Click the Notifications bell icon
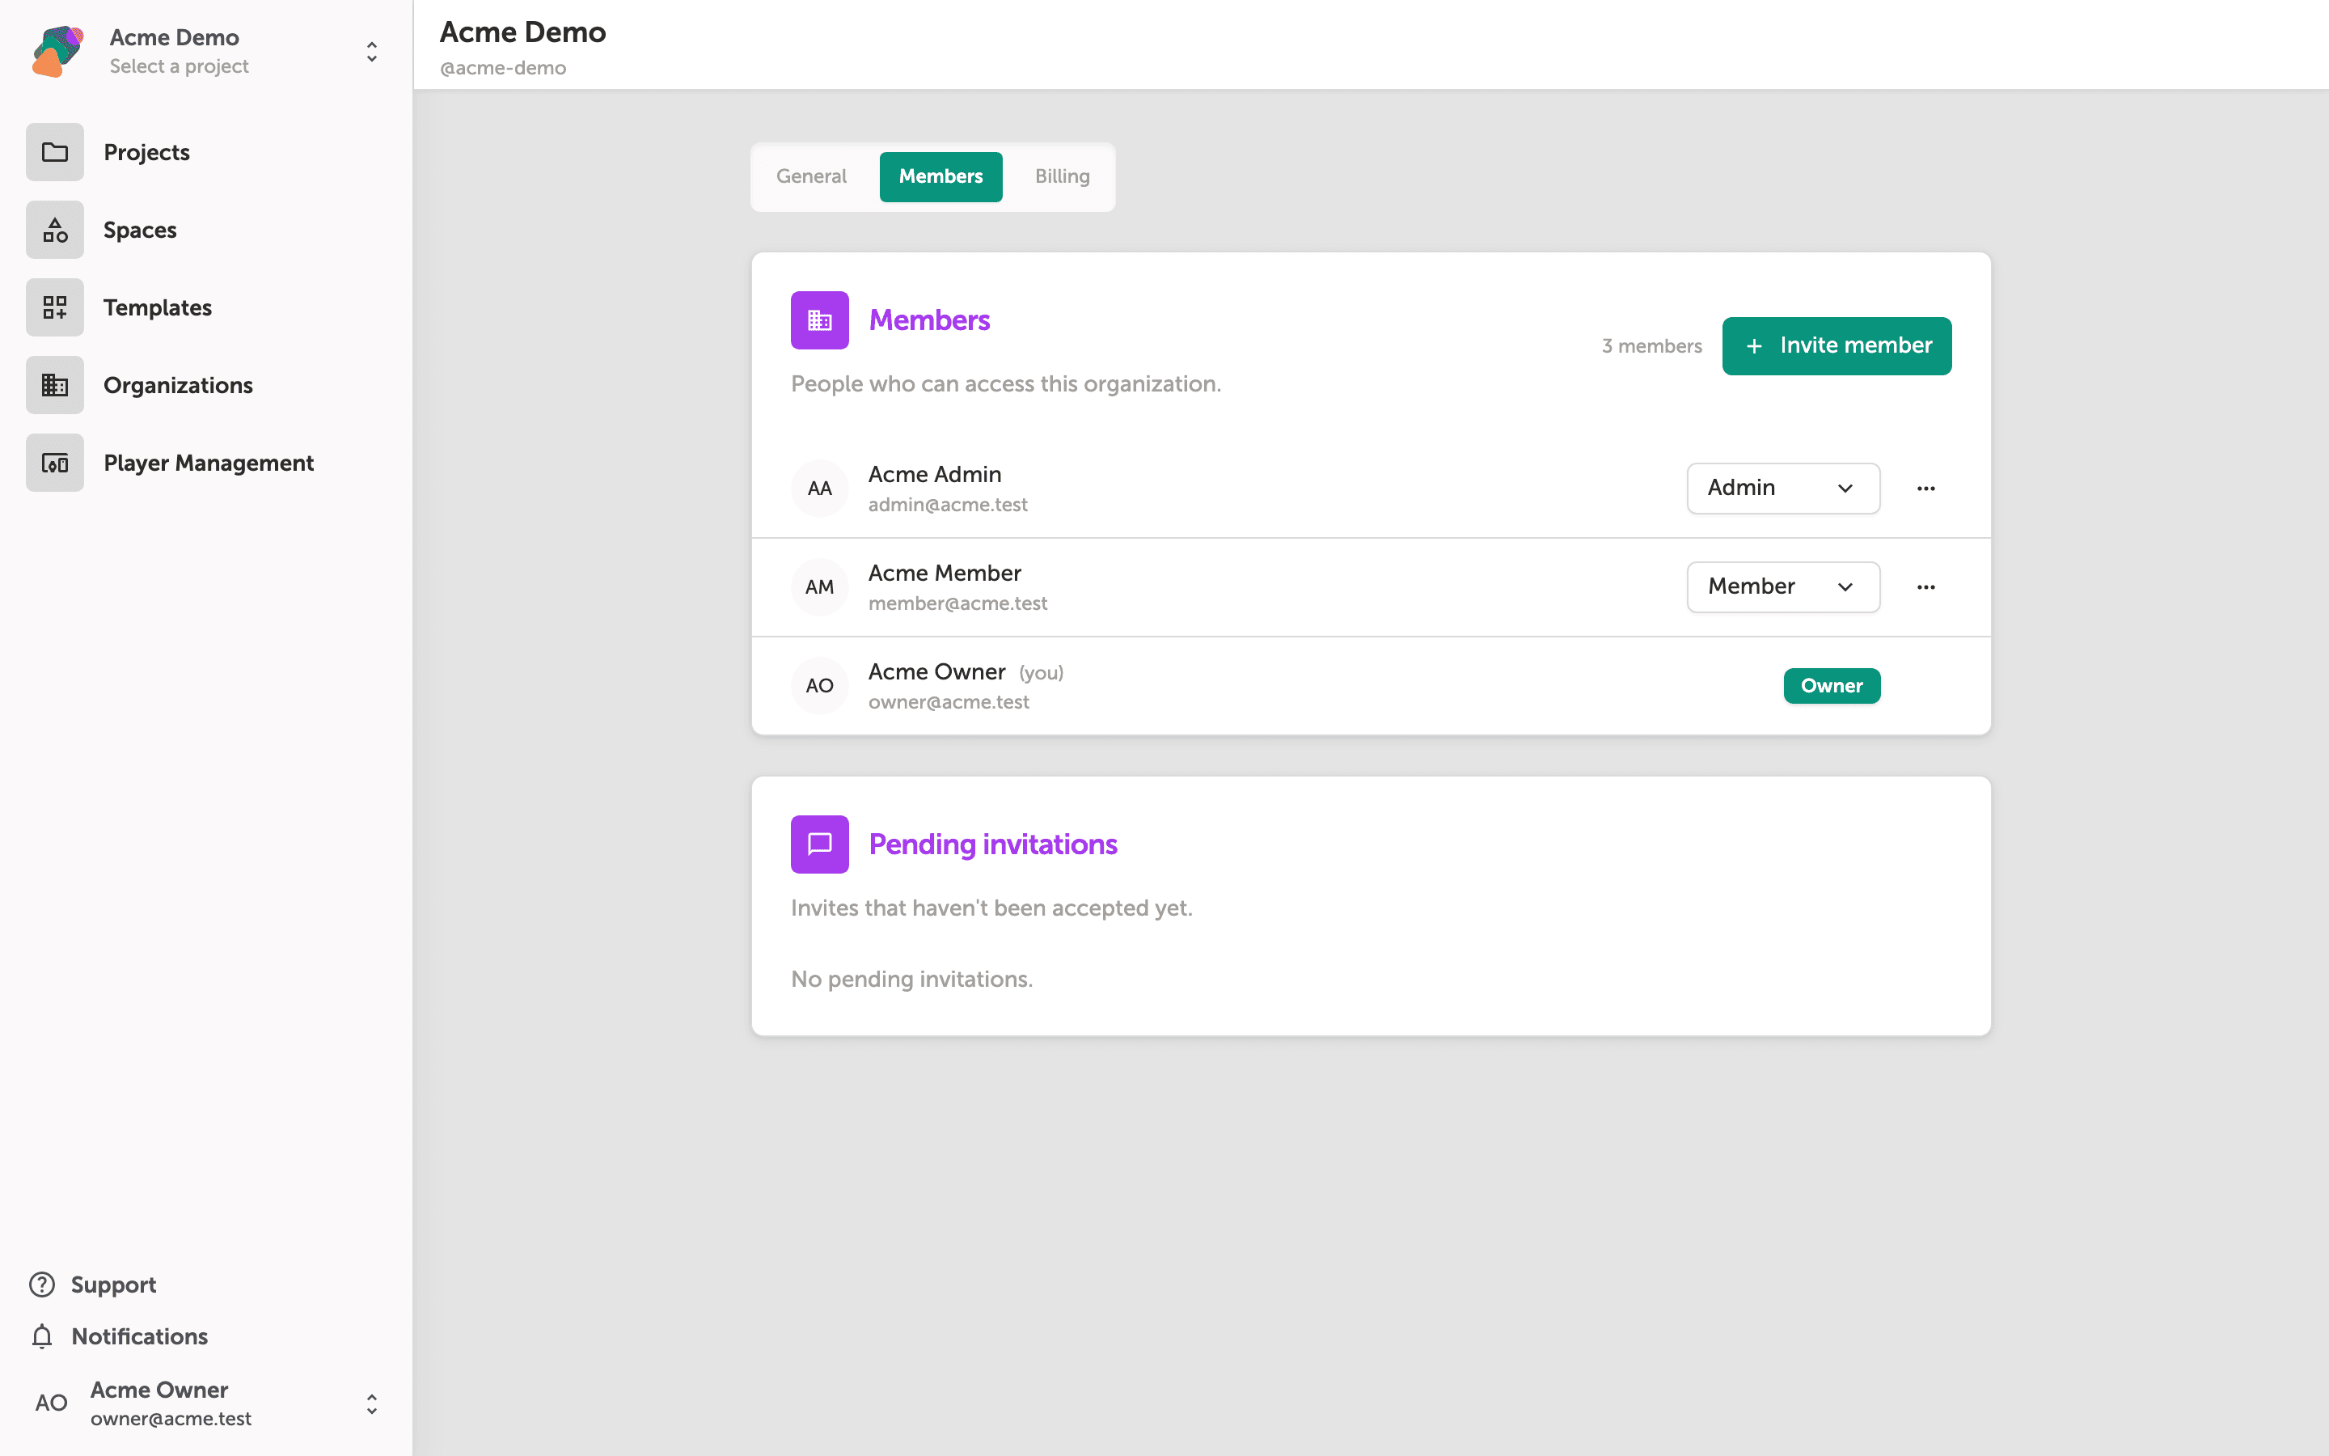 click(x=41, y=1336)
